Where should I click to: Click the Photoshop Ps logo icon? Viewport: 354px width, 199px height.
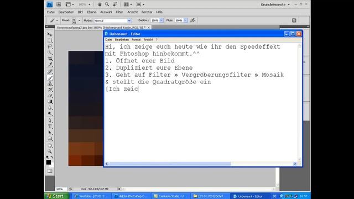click(49, 4)
